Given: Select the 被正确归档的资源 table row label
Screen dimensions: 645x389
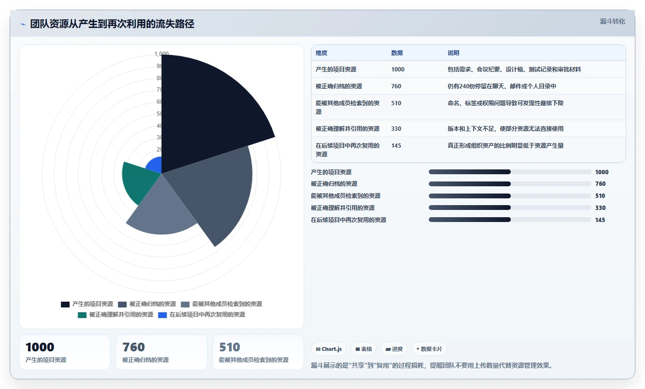Looking at the screenshot, I should [339, 86].
